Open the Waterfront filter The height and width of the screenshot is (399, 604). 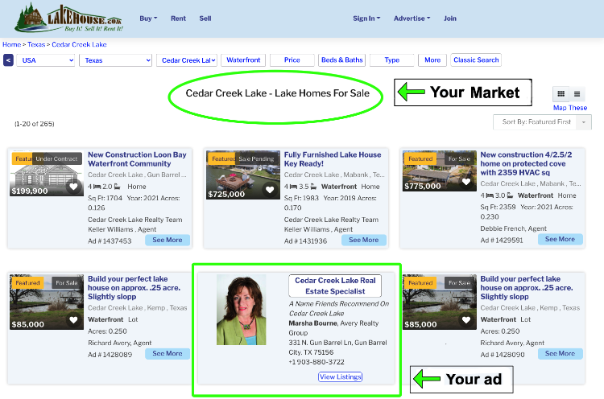click(x=243, y=60)
